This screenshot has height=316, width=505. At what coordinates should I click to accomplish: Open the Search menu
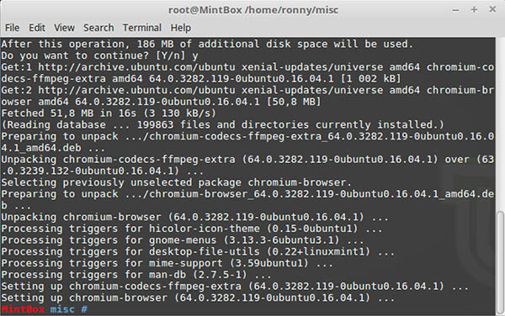[x=98, y=28]
